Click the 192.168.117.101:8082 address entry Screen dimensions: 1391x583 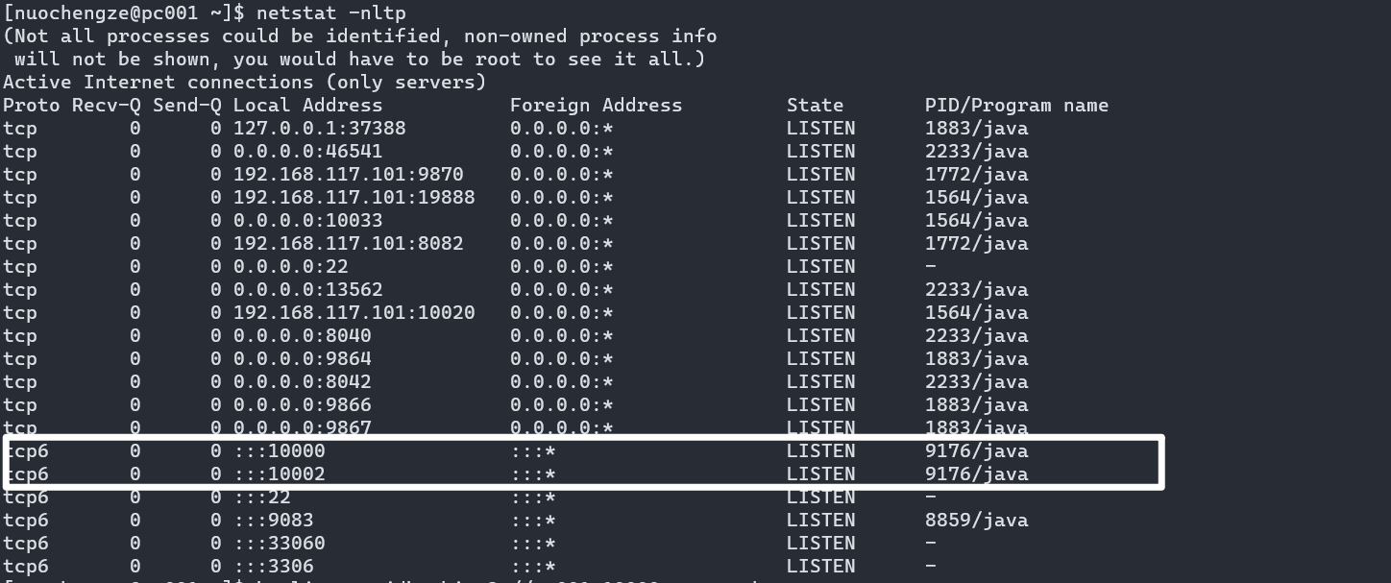(348, 244)
